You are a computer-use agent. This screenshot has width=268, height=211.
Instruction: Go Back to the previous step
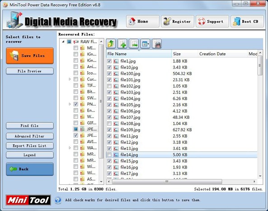coord(30,169)
